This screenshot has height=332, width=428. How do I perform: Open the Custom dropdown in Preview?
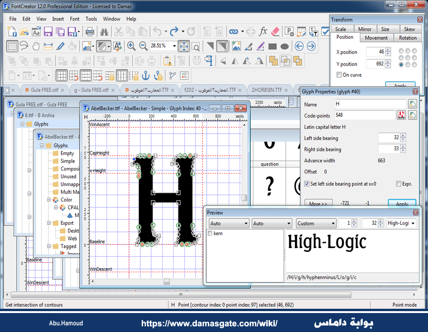[316, 223]
